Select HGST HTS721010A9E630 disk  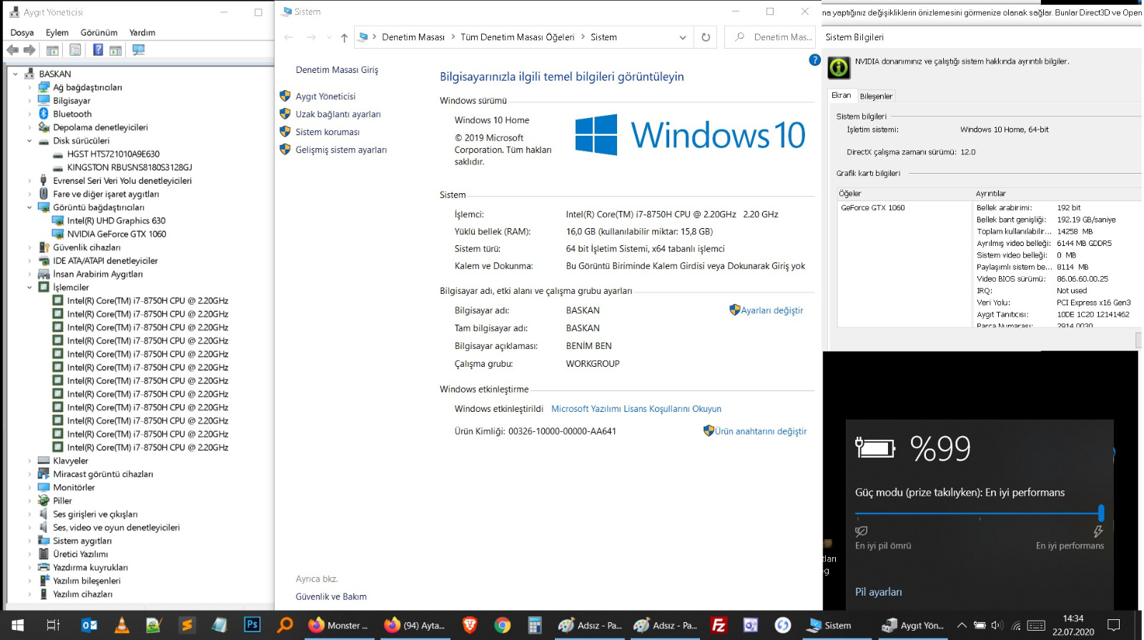(113, 154)
